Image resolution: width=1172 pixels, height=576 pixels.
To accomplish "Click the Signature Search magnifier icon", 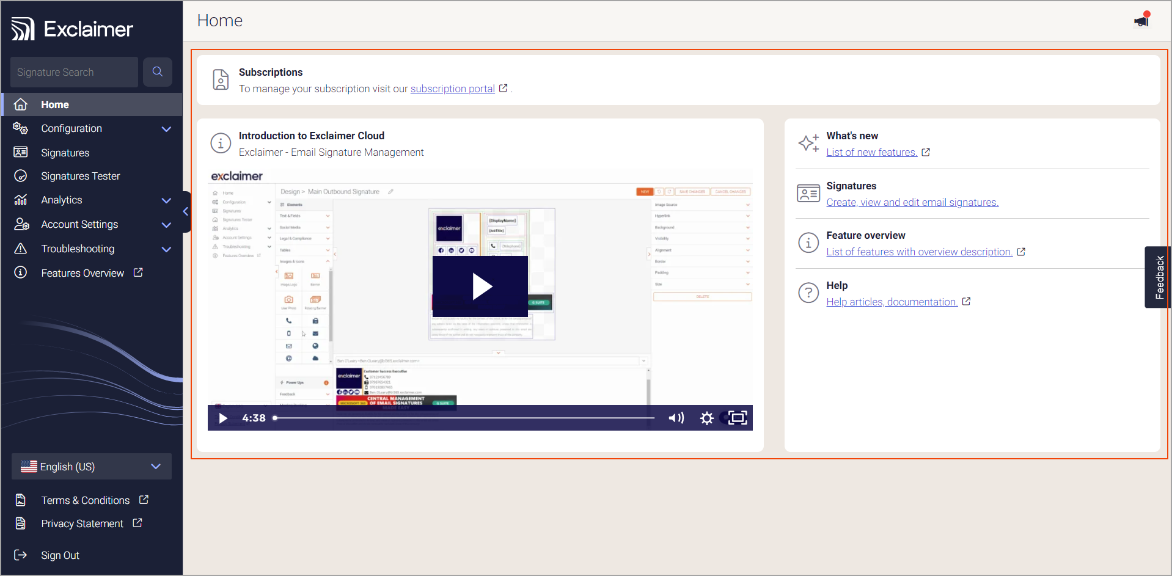I will click(x=157, y=71).
